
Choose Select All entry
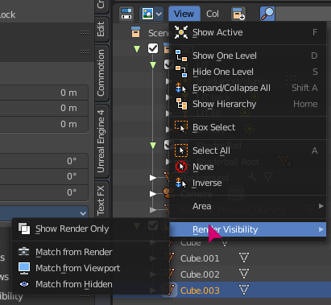point(248,150)
